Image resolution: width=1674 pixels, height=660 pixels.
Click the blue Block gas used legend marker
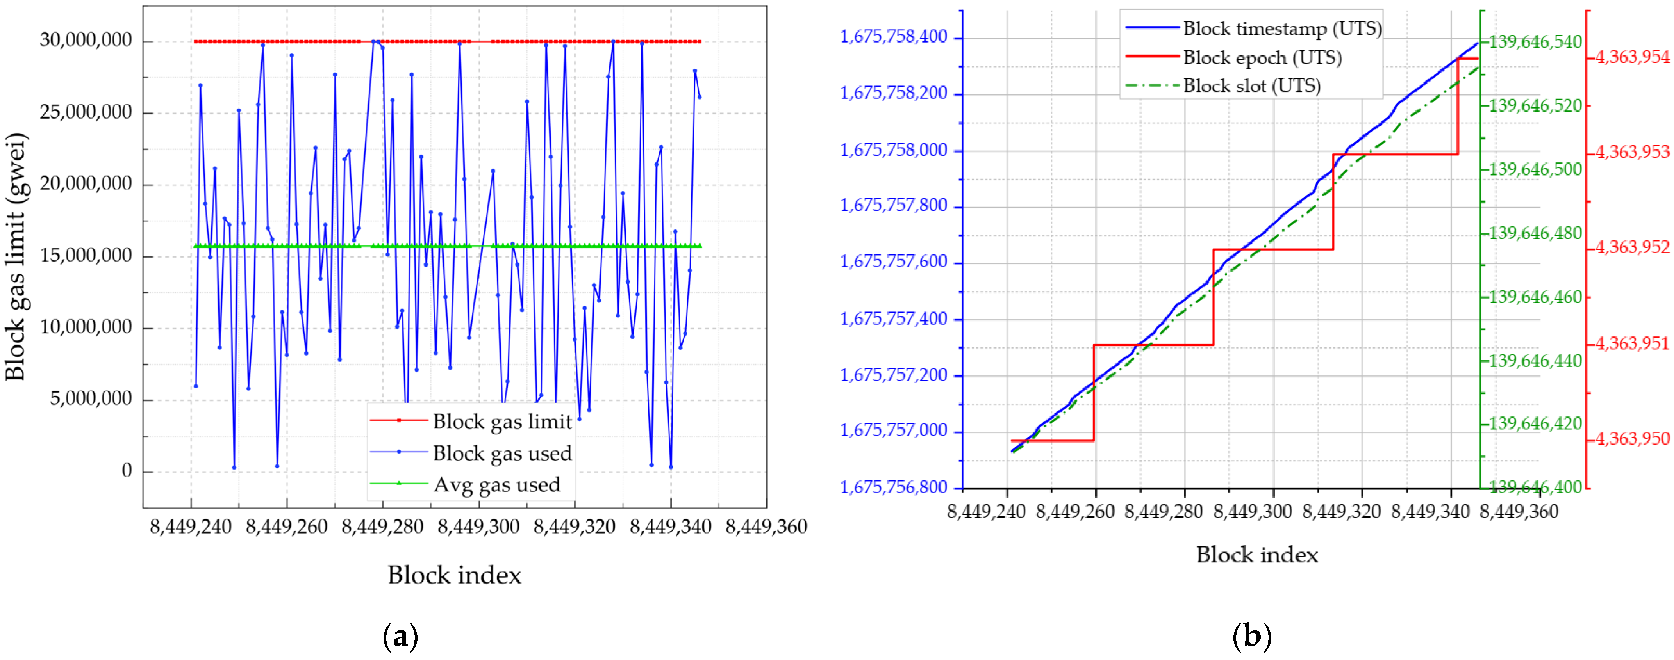point(399,452)
